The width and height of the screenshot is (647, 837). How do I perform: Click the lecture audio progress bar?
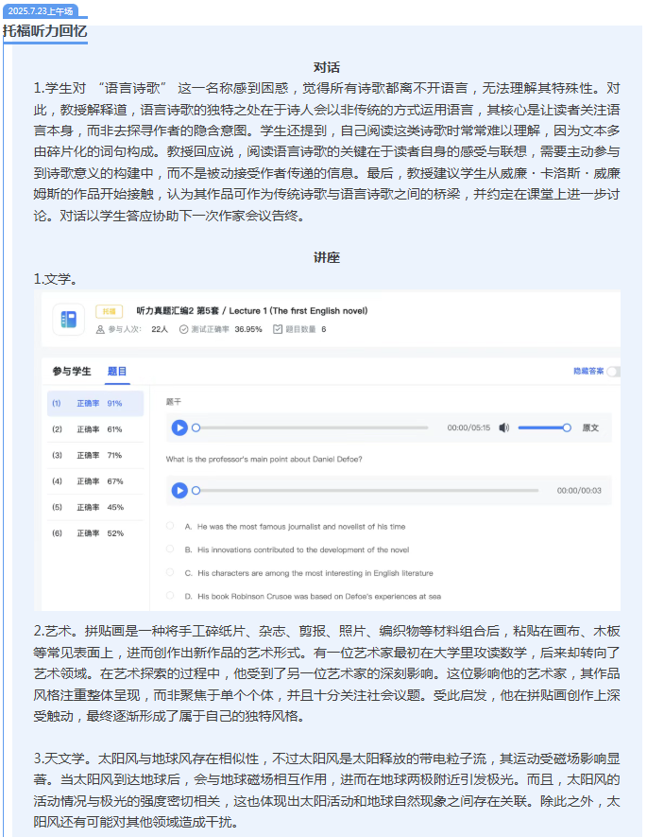pos(313,427)
